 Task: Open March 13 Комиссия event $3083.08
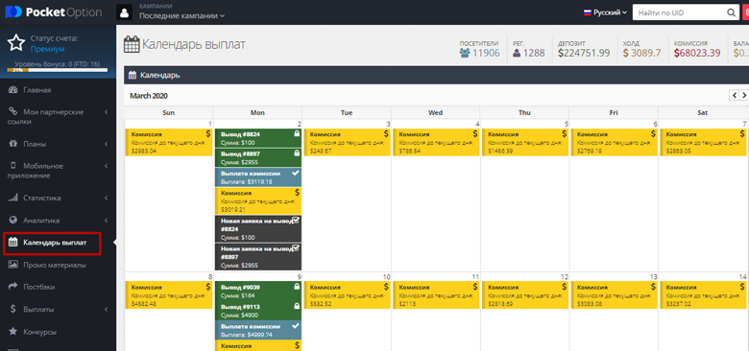coord(615,294)
